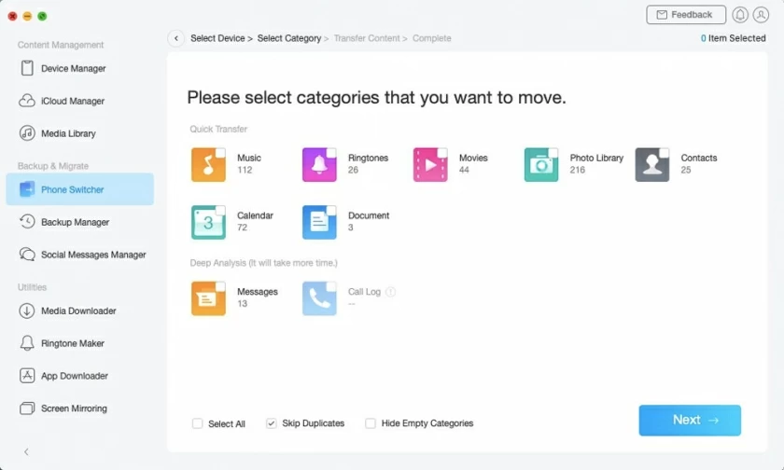The width and height of the screenshot is (784, 470).
Task: Click the Music category icon
Action: [208, 165]
